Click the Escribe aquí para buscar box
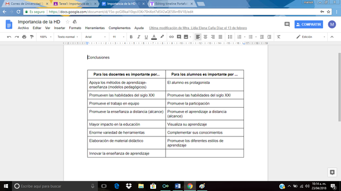The height and width of the screenshot is (191, 341). coord(54,186)
